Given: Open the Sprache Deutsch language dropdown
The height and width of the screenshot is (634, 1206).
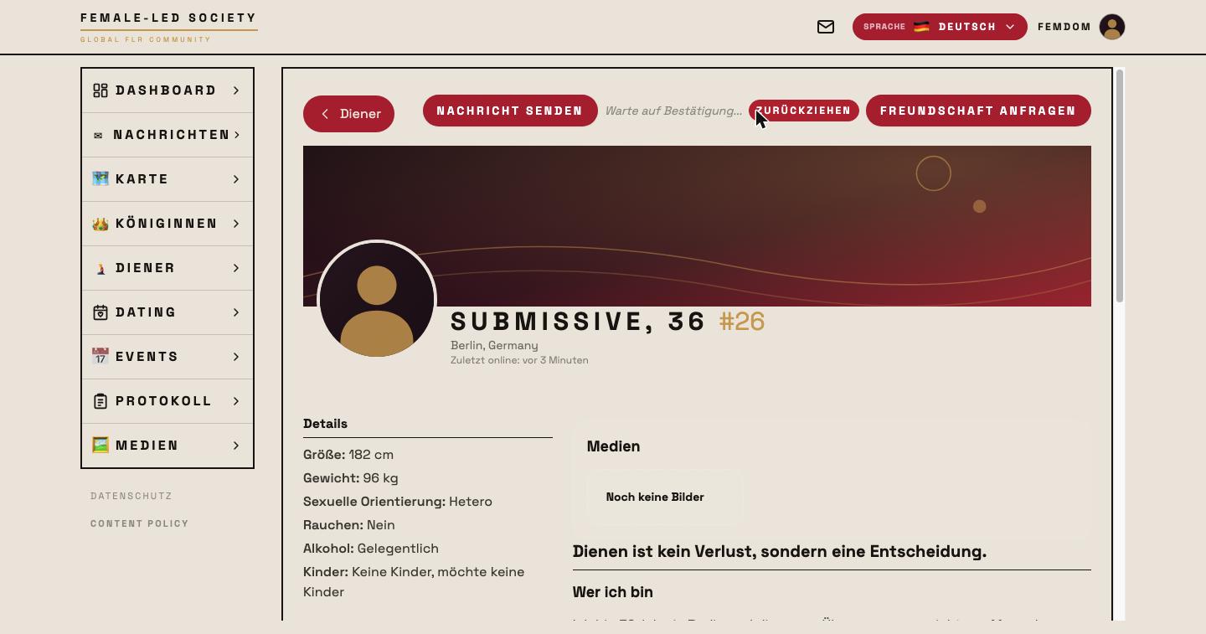Looking at the screenshot, I should coord(940,27).
